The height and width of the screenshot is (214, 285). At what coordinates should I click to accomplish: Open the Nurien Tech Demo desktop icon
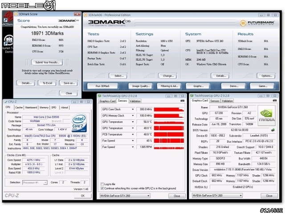(8, 44)
